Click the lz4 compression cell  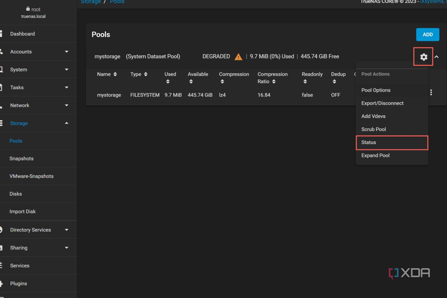tap(222, 95)
